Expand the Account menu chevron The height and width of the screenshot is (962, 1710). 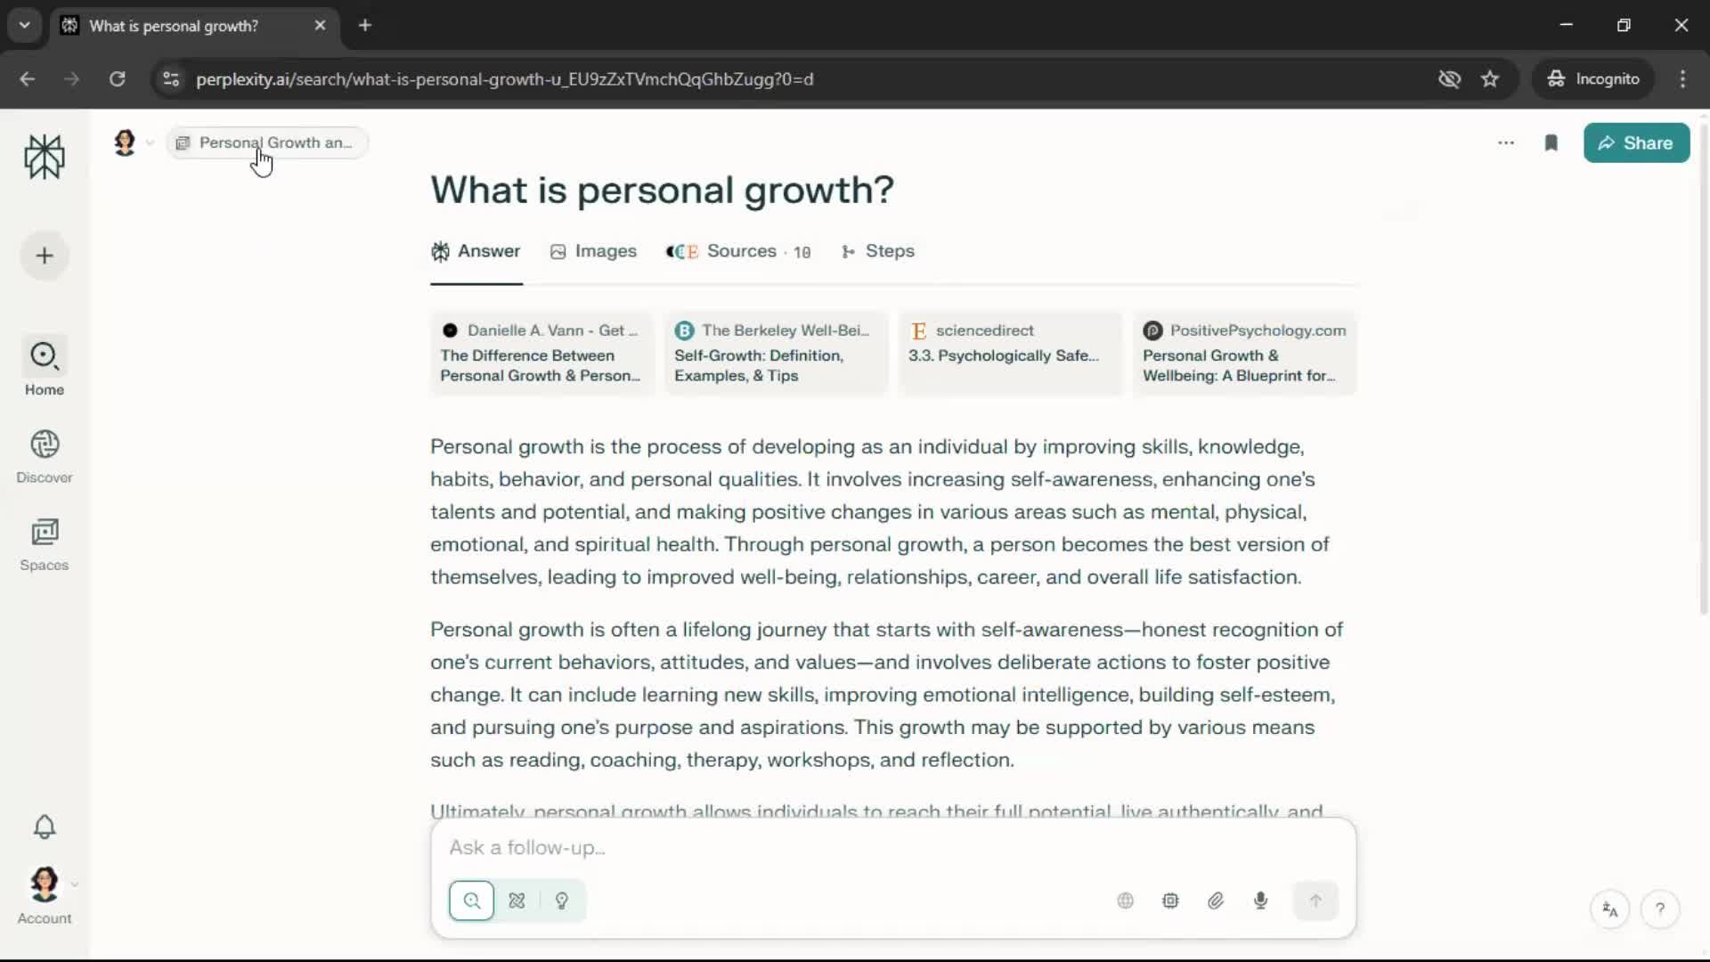click(x=75, y=885)
